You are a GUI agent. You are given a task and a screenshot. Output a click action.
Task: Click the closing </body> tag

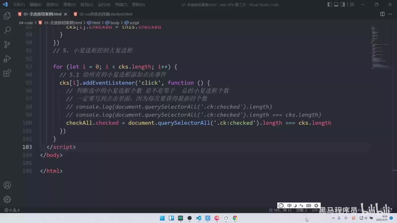tap(51, 155)
